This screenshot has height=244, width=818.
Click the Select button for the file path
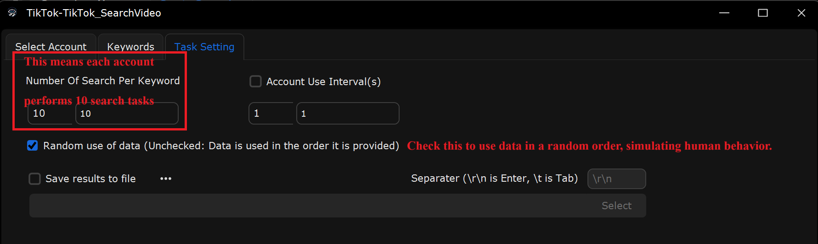pyautogui.click(x=616, y=206)
